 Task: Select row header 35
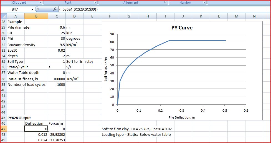click(3, 61)
